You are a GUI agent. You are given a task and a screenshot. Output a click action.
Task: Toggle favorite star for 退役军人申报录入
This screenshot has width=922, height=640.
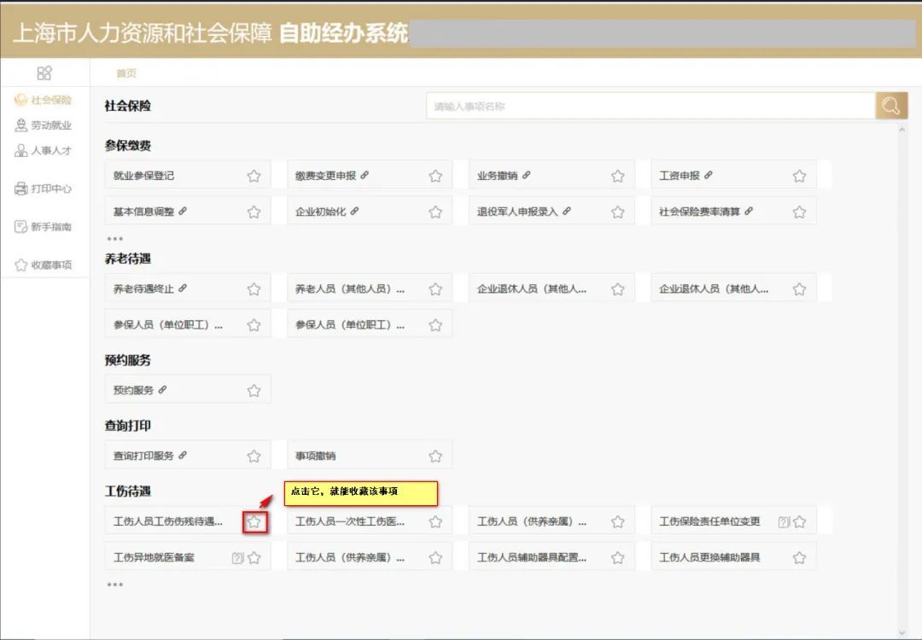click(617, 212)
